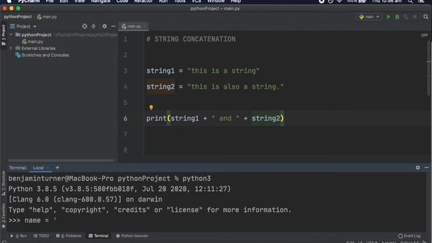Open the Navigate menu

pyautogui.click(x=101, y=1)
